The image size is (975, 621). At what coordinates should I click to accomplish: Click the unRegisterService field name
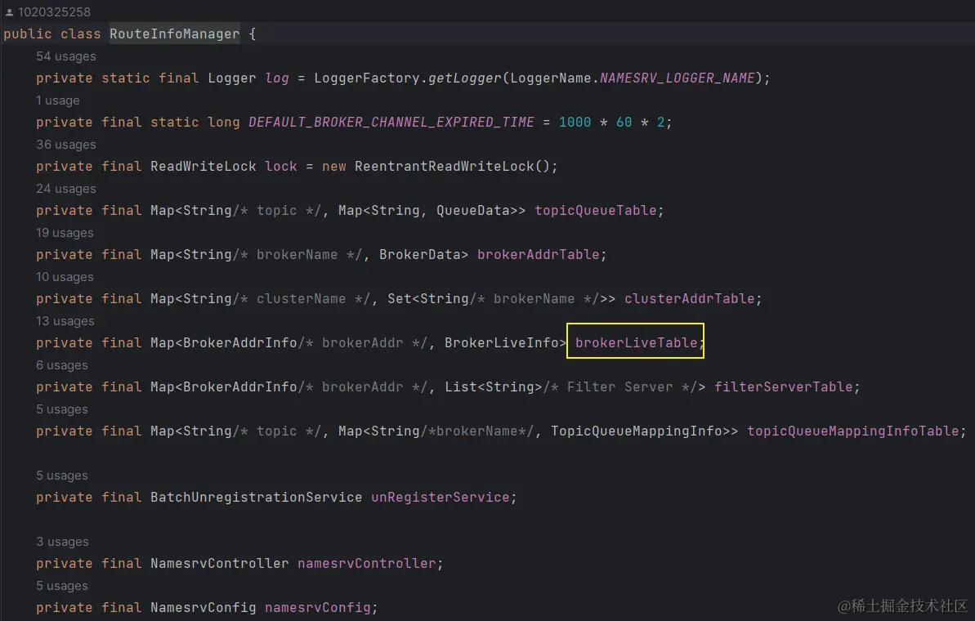coord(441,498)
